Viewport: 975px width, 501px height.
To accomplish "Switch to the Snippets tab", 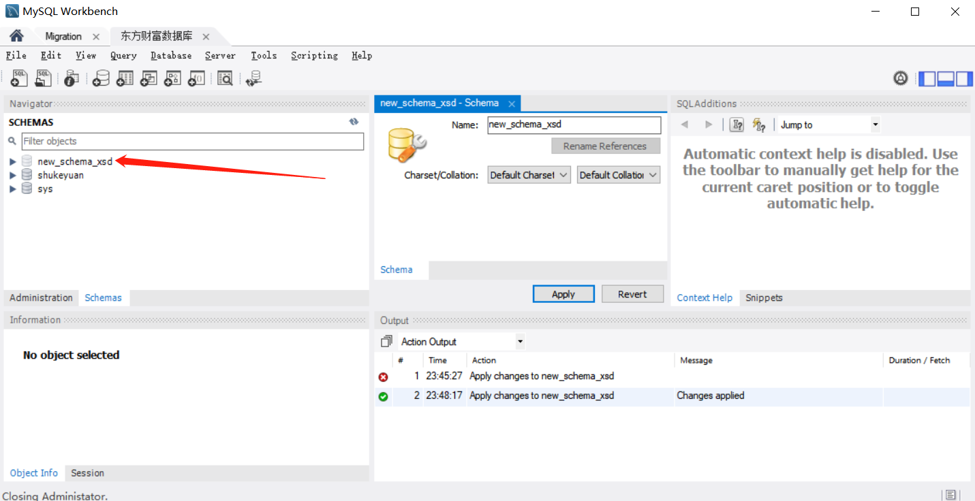I will point(764,298).
